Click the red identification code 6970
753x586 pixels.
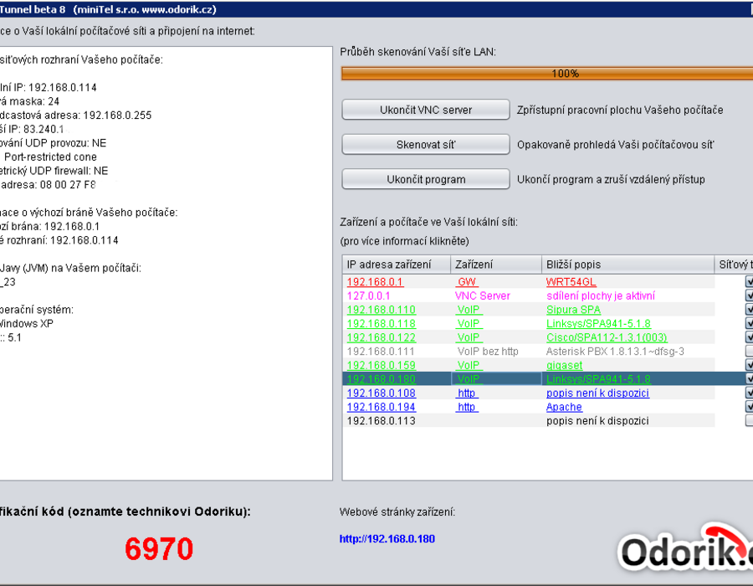point(159,548)
